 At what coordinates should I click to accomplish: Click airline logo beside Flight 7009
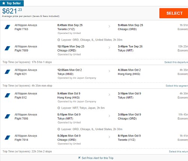click(x=8, y=48)
